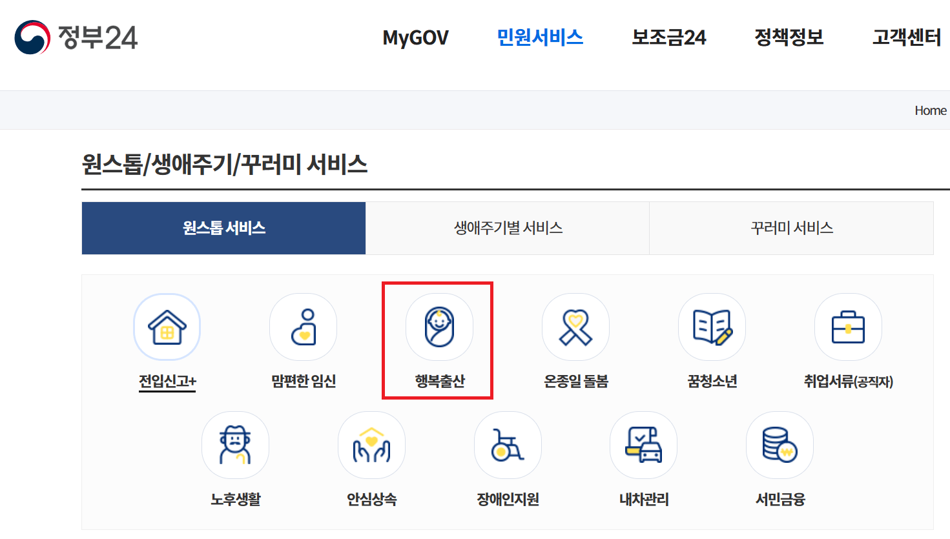Navigate to 보조금24 section
The height and width of the screenshot is (539, 950).
pos(668,38)
